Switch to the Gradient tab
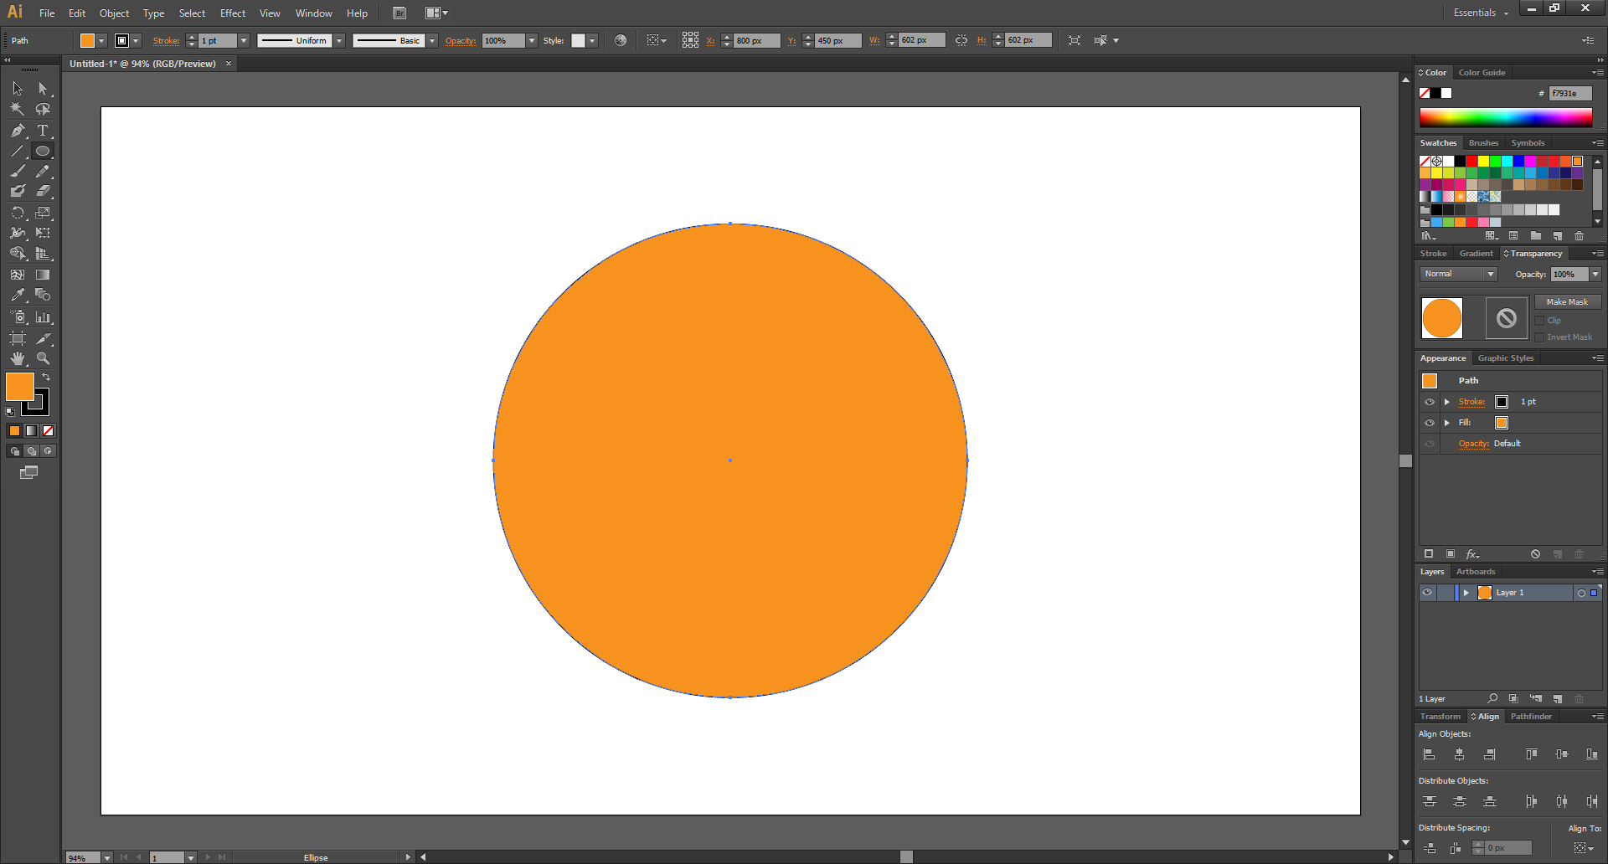 1476,254
